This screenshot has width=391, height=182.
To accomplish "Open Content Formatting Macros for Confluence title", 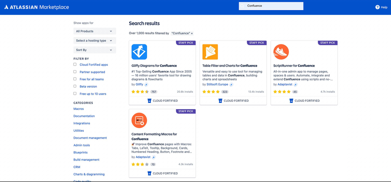I will click(x=154, y=136).
